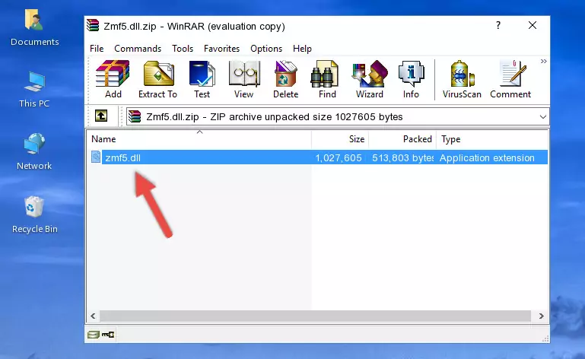Open the Favorites menu
585x359 pixels.
pyautogui.click(x=221, y=49)
